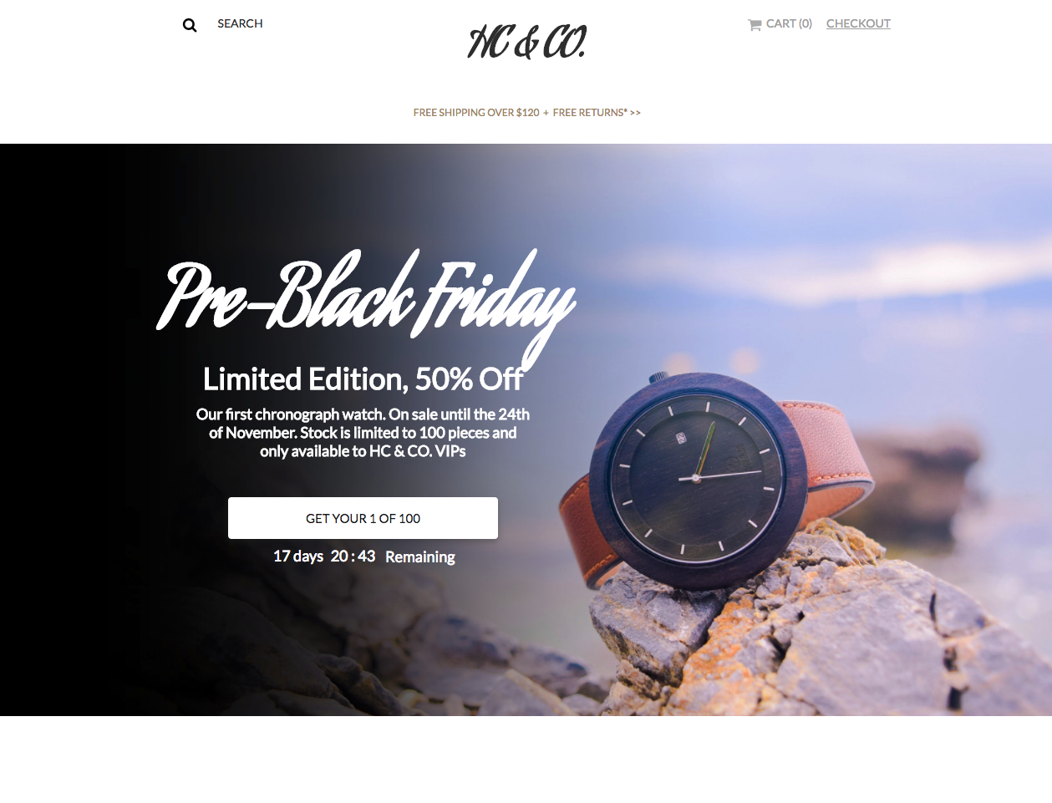This screenshot has height=803, width=1052.
Task: Click the >> arrows after FREE RETURNS
Action: [x=635, y=112]
